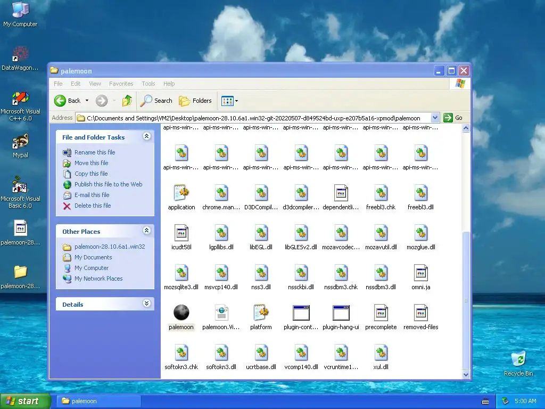Open Recycle Bin on desktop
Screen dimensions: 545x409
tap(518, 363)
